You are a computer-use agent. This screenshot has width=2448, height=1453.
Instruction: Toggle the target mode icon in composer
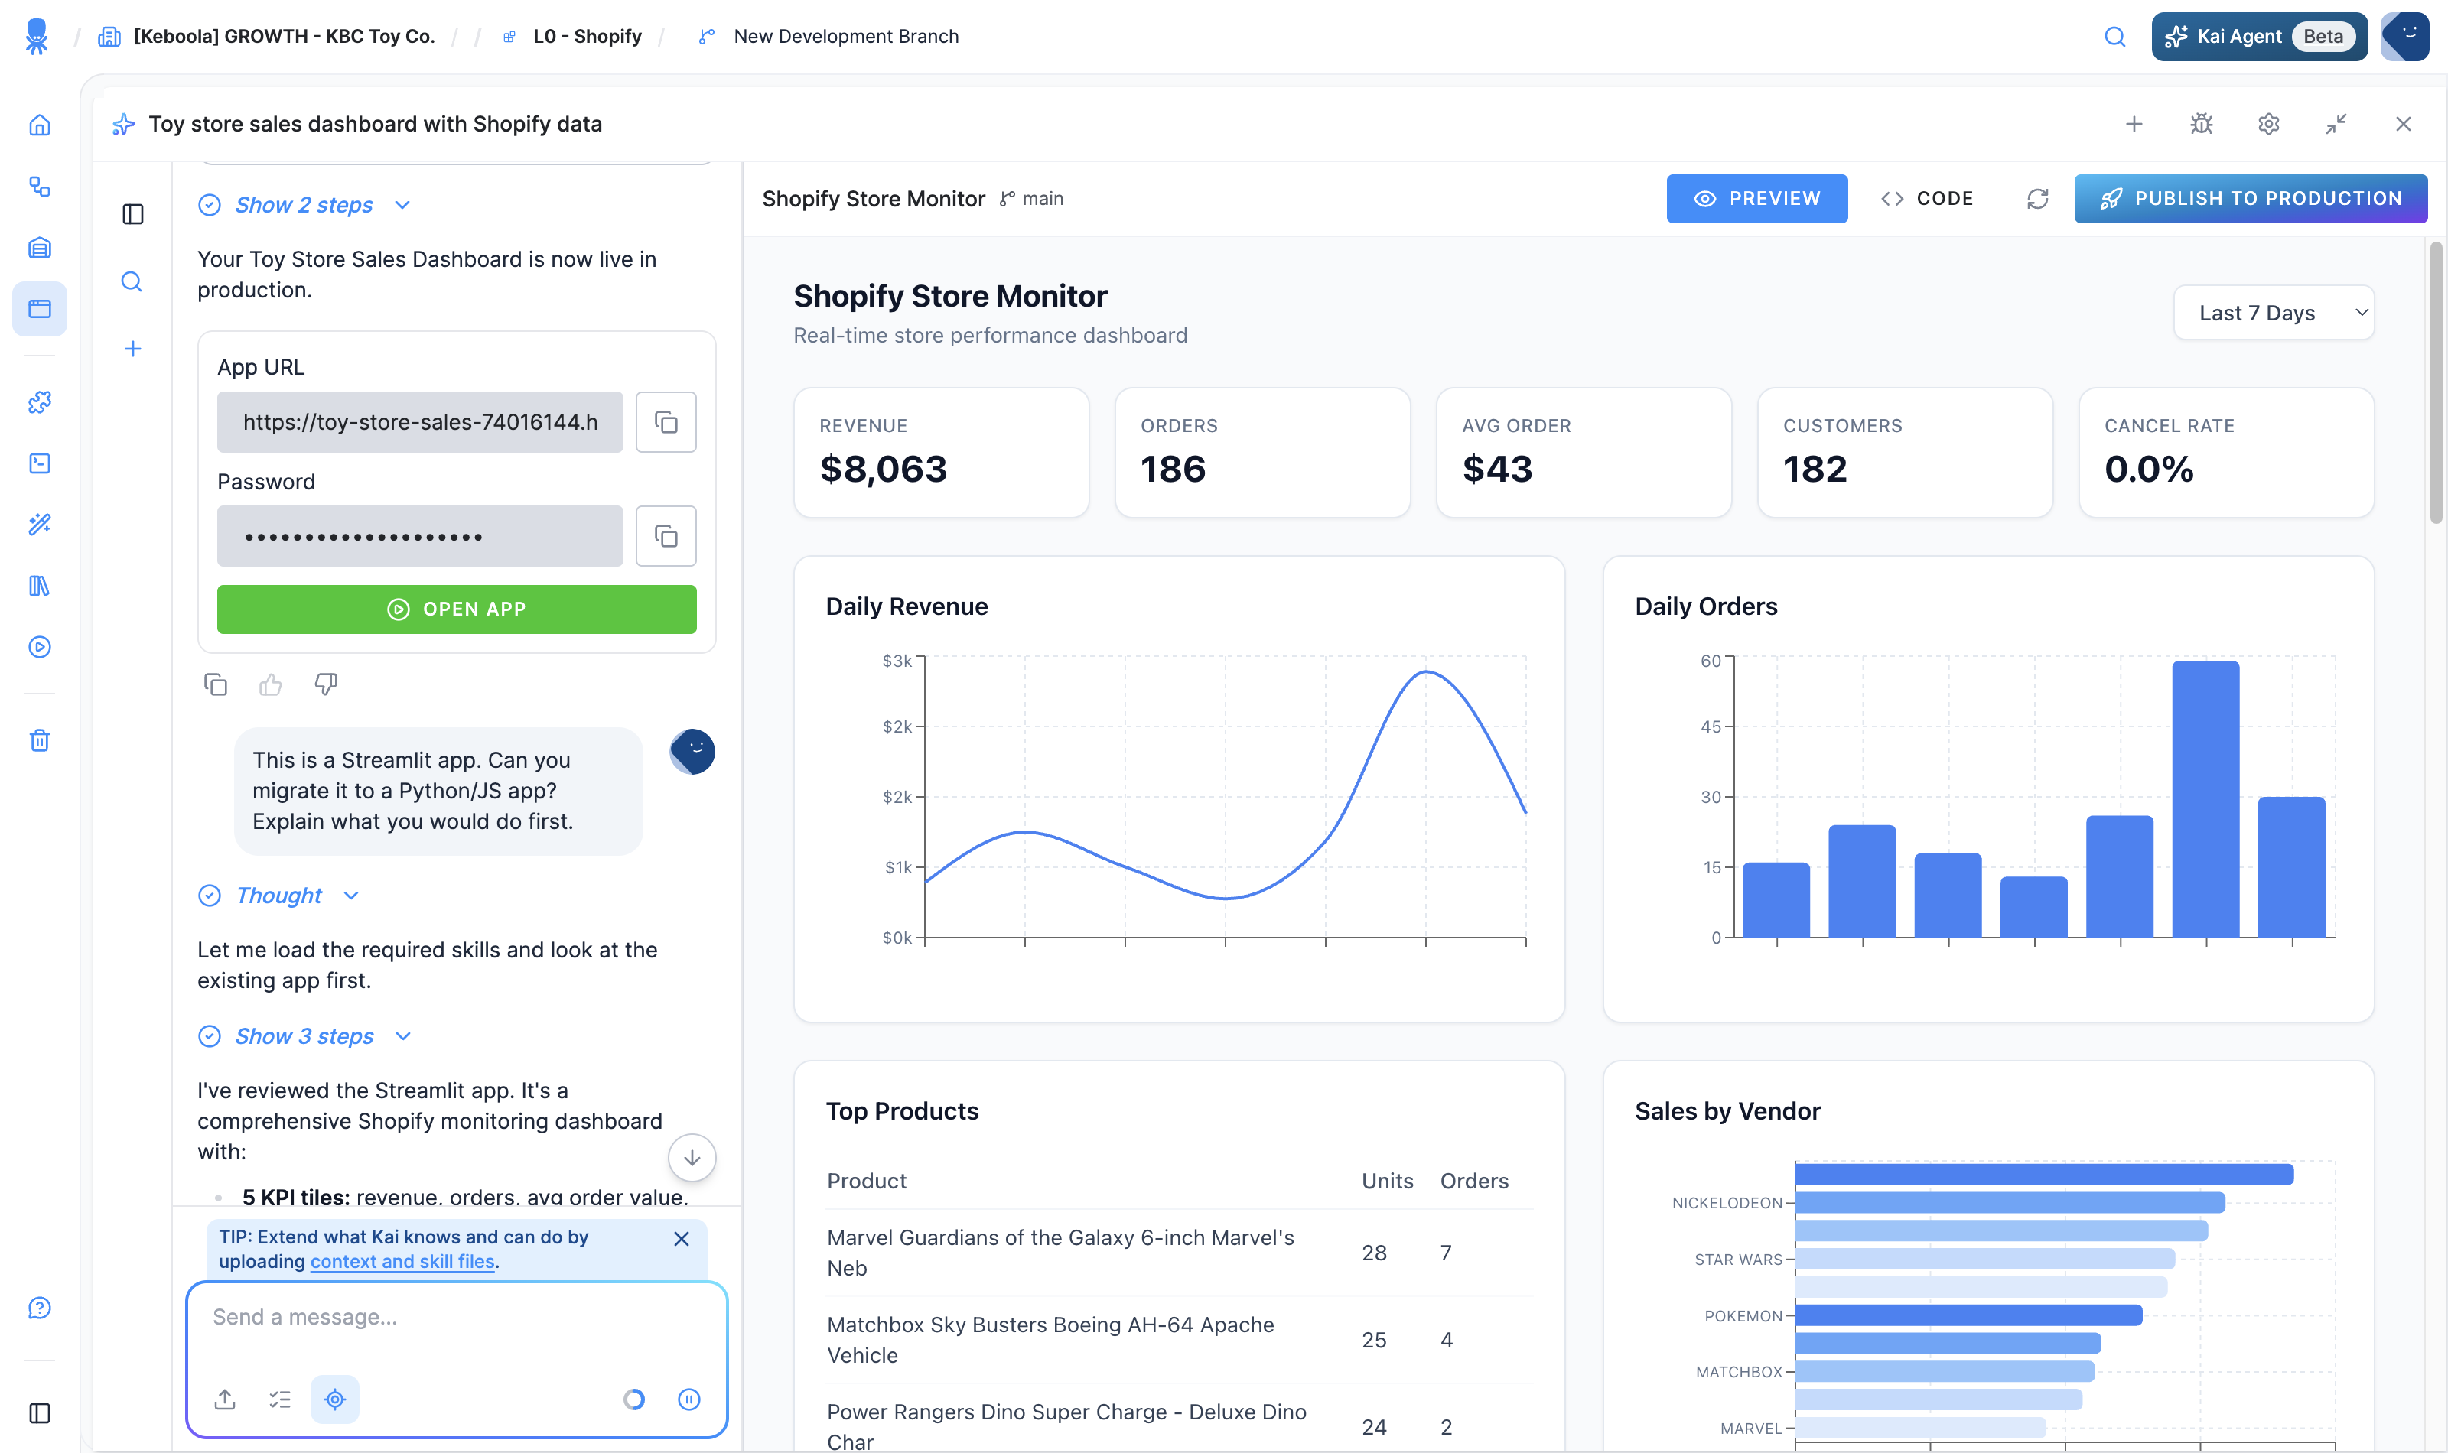tap(335, 1399)
